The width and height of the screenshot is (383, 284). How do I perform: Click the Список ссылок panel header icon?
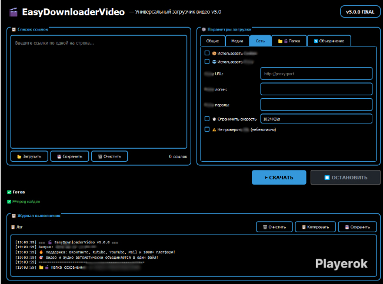(14, 29)
